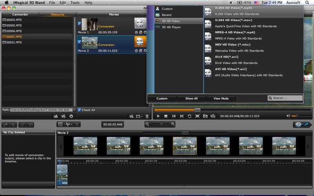Image resolution: width=314 pixels, height=196 pixels.
Task: Open settings gear for Movie 2
Action: [x=136, y=51]
